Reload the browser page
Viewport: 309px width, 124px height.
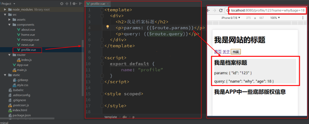[x=221, y=10]
